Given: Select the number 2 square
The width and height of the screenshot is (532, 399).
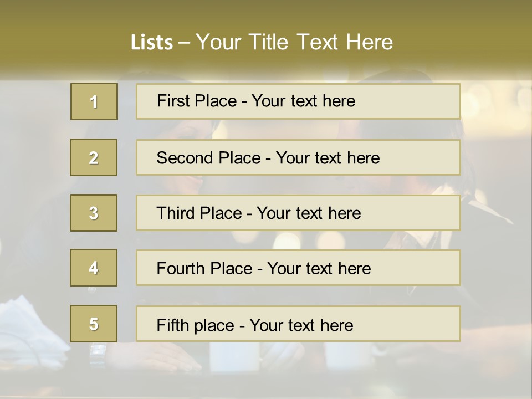Looking at the screenshot, I should click(x=94, y=157).
